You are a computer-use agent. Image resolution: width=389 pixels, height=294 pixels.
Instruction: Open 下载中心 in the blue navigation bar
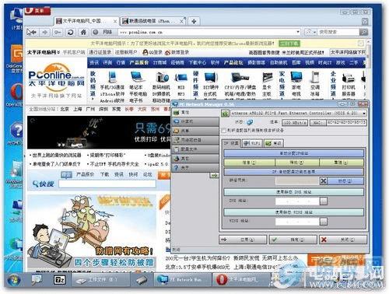point(197,62)
